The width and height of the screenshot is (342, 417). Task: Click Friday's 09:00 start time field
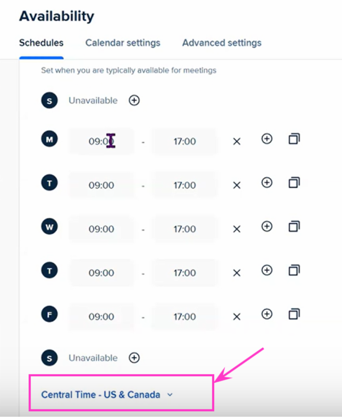[101, 316]
